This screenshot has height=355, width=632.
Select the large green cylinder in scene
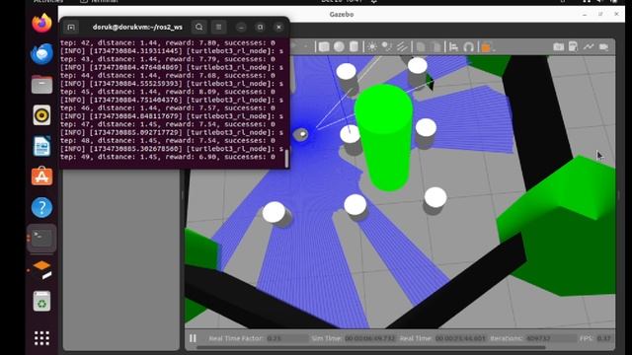[384, 137]
